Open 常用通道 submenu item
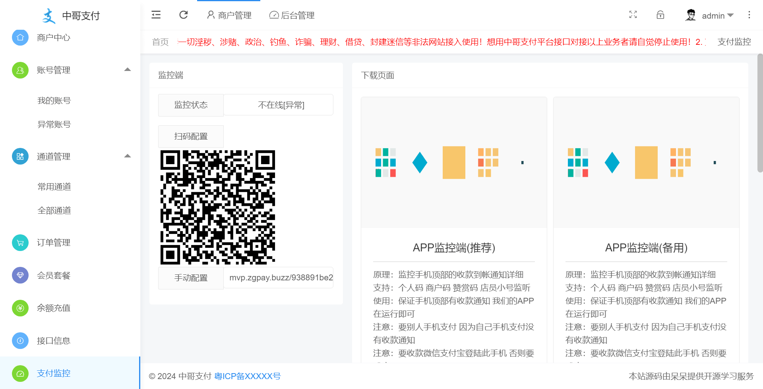This screenshot has height=389, width=763. click(54, 187)
